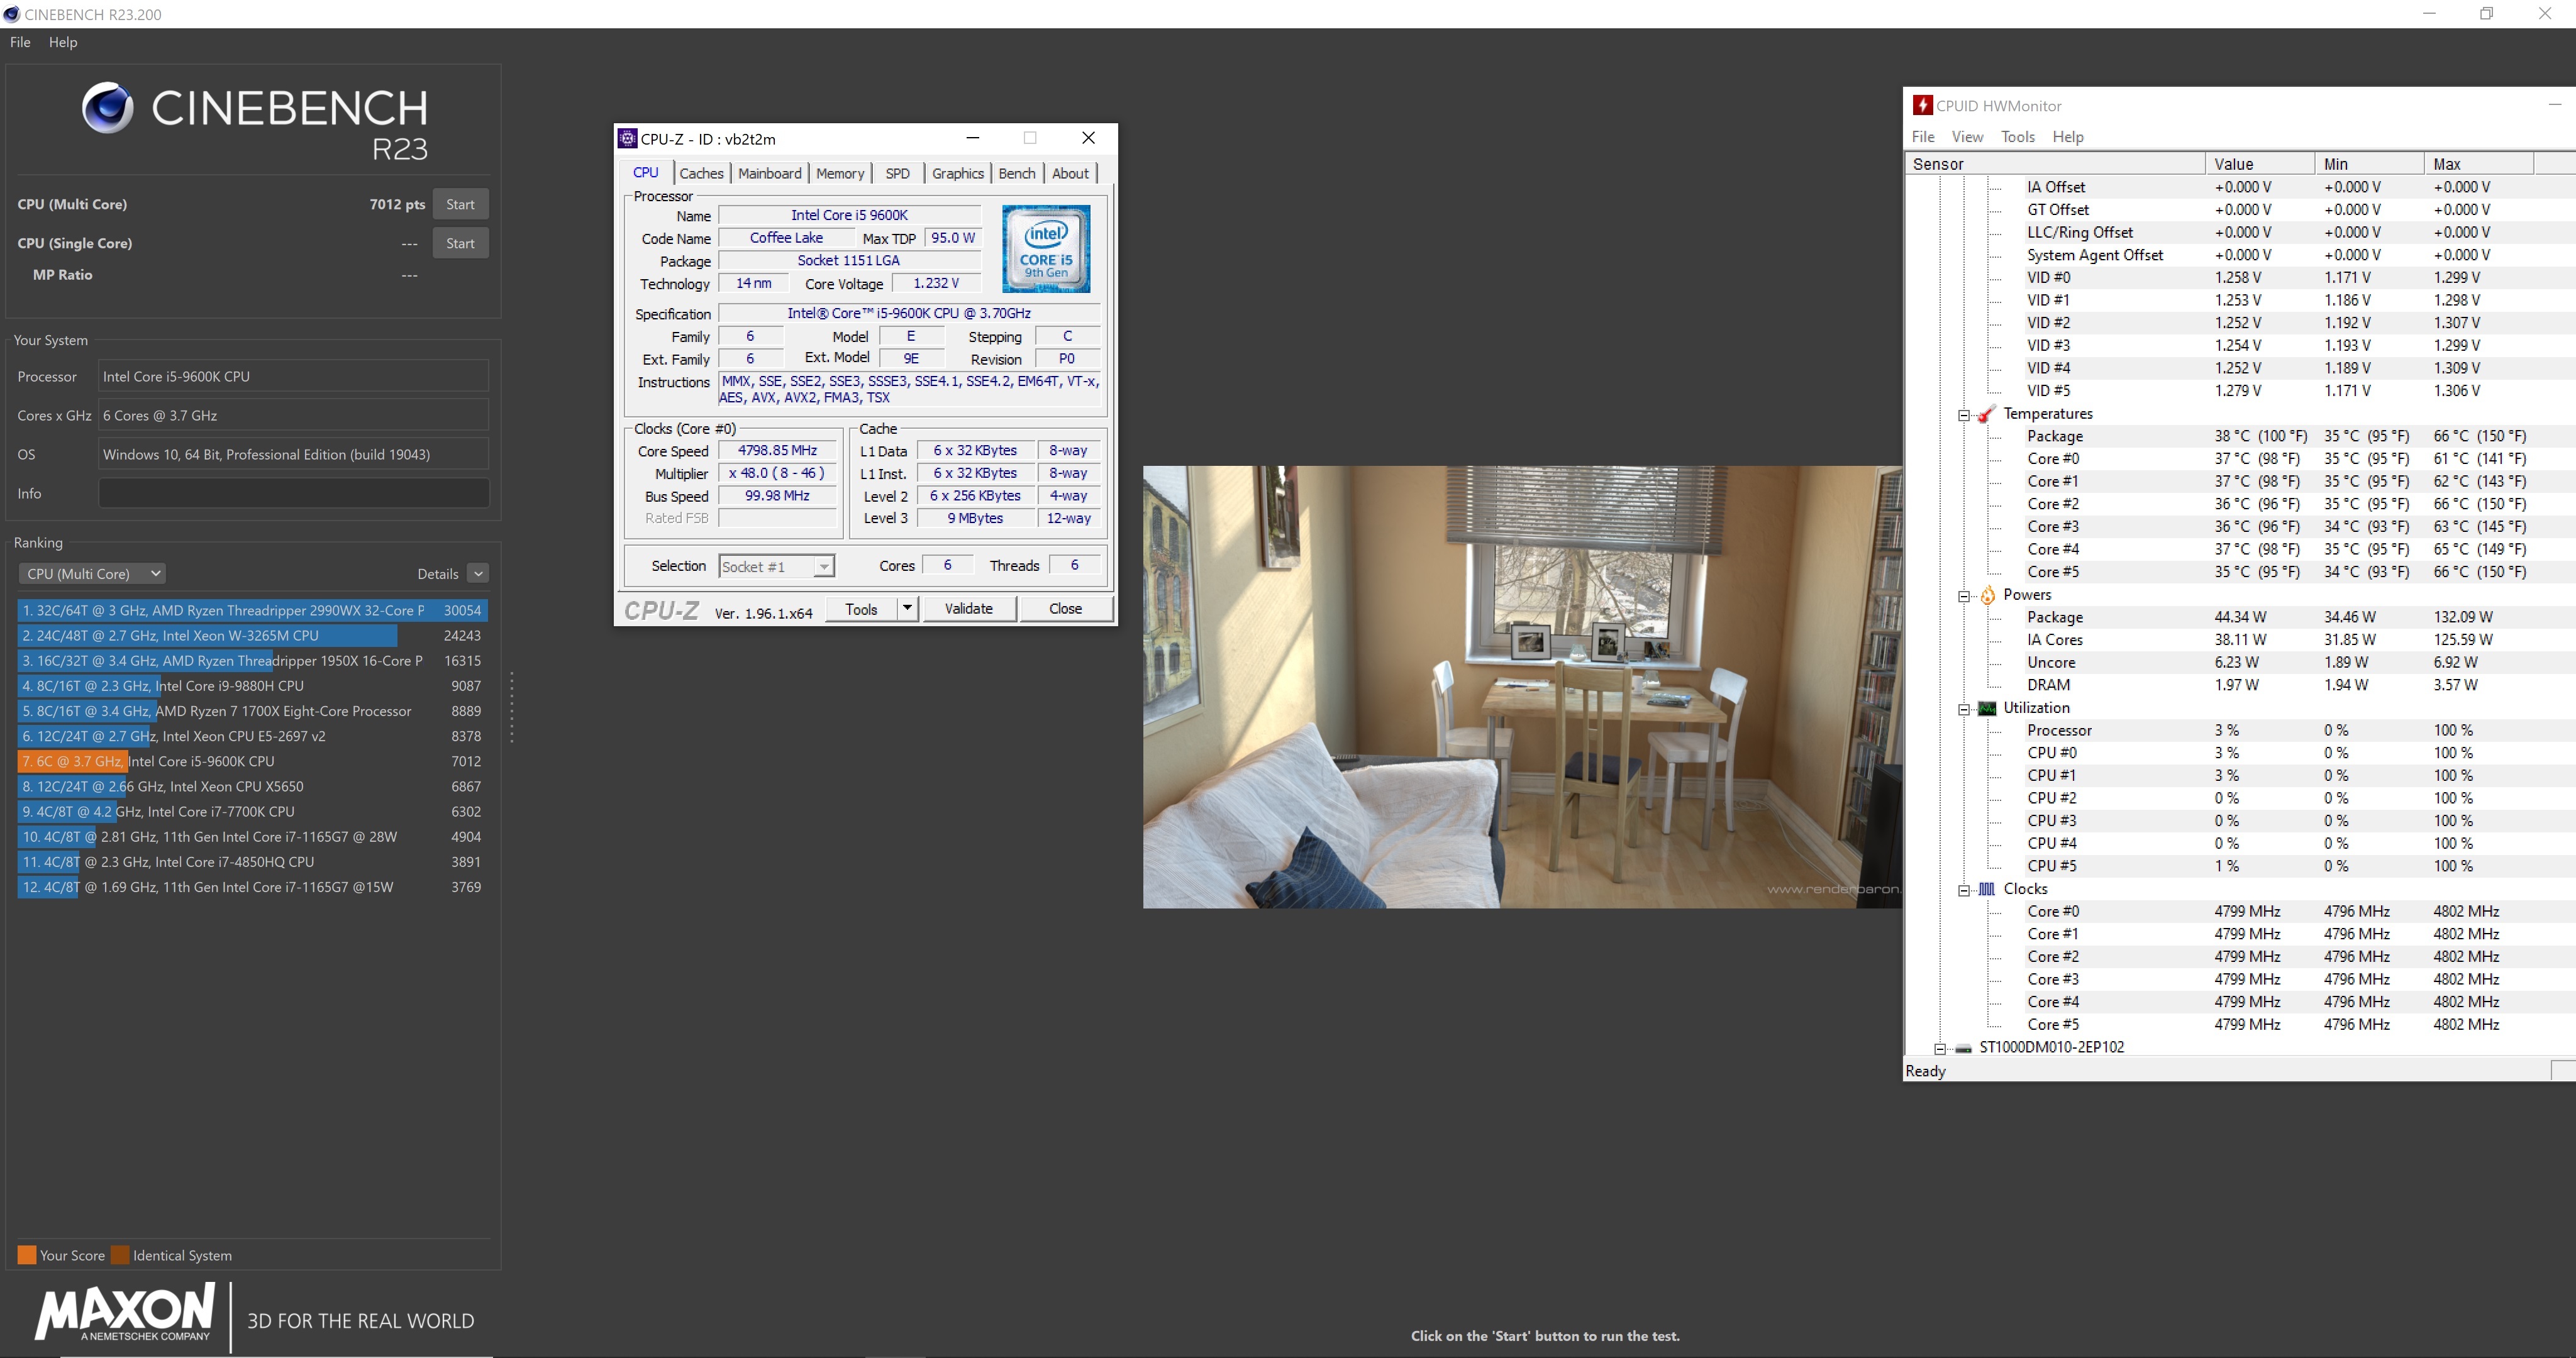Collapse the Temperatures tree node
Viewport: 2576px width, 1358px height.
(x=1964, y=415)
